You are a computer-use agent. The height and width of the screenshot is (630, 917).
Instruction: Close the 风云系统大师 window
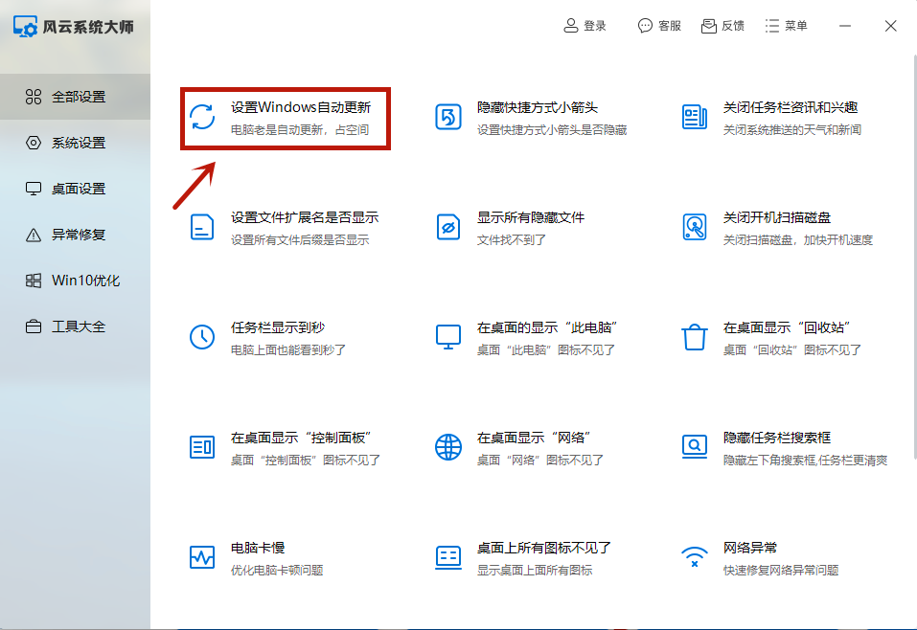tap(891, 26)
